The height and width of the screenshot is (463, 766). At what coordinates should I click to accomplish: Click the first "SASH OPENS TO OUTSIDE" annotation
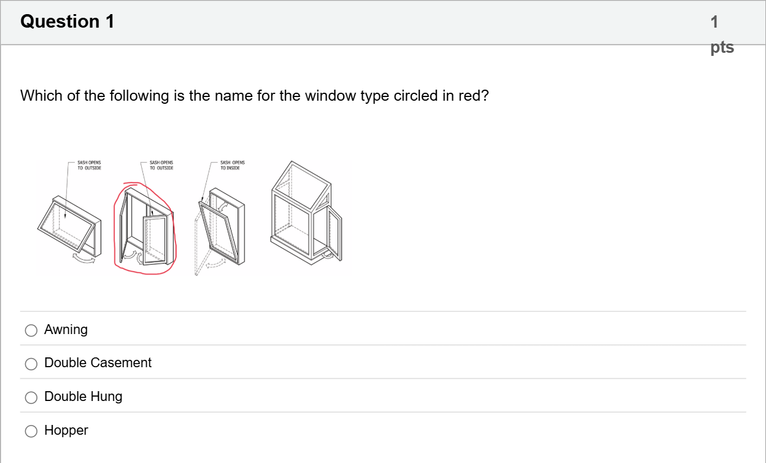tap(90, 165)
